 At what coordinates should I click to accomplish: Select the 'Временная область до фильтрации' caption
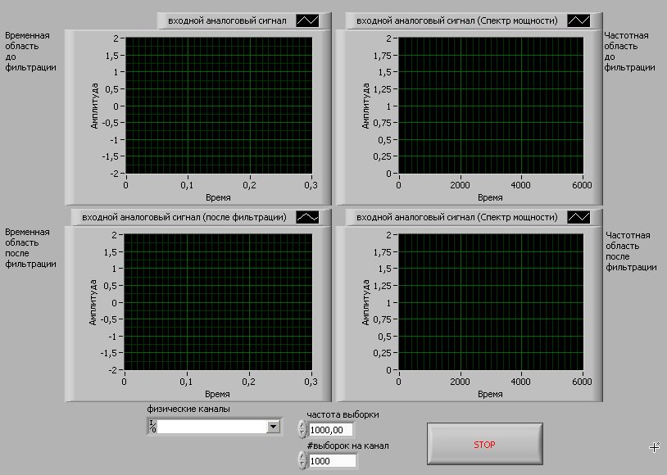click(30, 51)
